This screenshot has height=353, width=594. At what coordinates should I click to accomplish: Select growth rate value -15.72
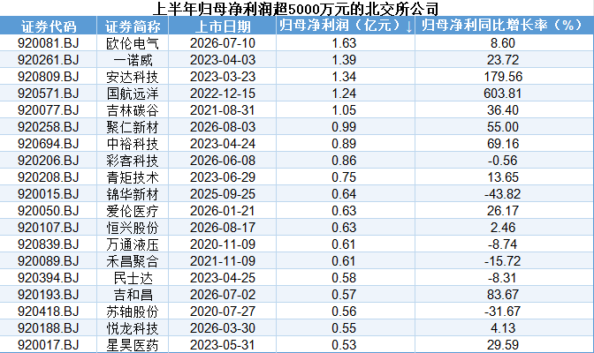(503, 260)
